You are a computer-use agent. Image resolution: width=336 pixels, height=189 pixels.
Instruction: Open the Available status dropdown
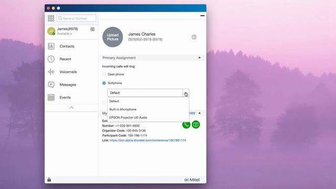pyautogui.click(x=64, y=34)
